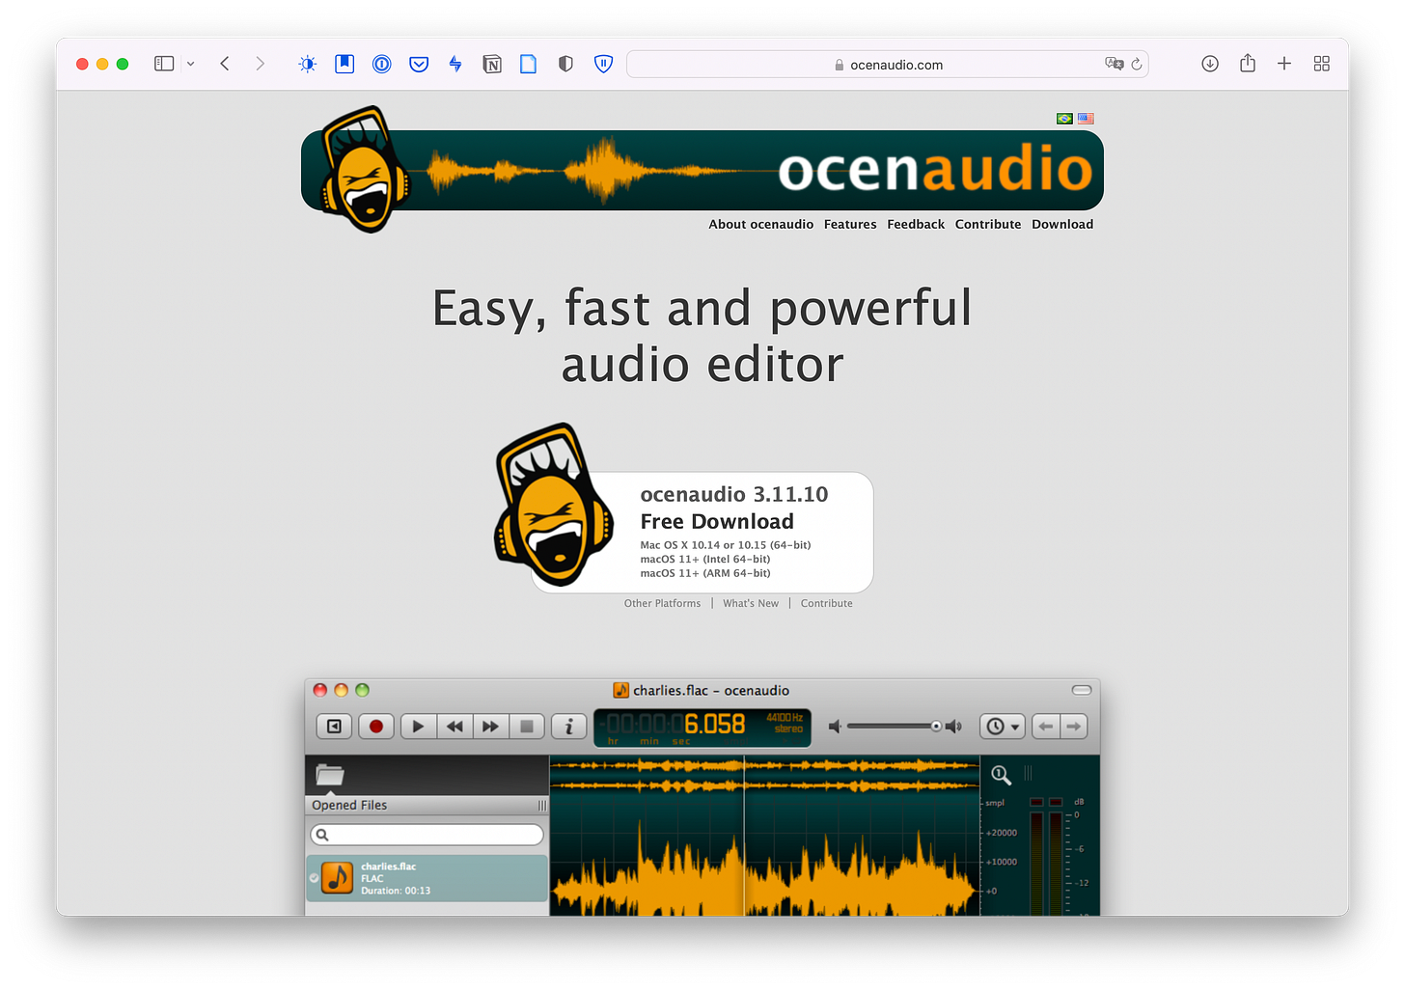Click the Stop button in the screenshot
Image resolution: width=1405 pixels, height=990 pixels.
tap(527, 727)
